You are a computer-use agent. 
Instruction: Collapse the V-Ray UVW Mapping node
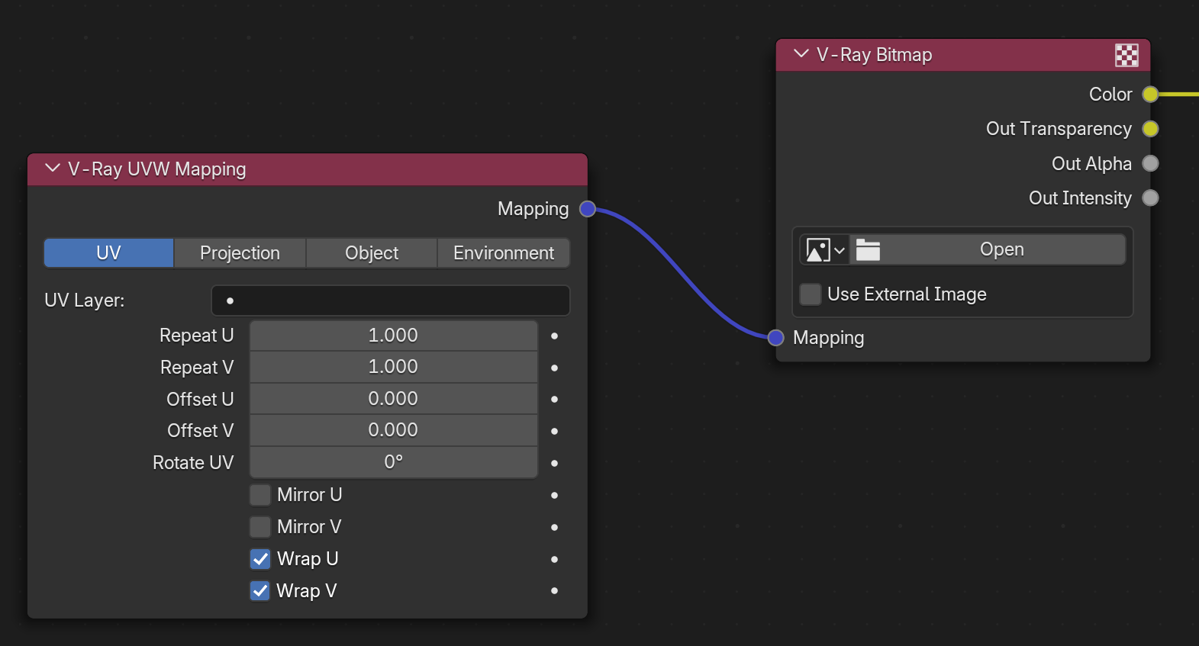pyautogui.click(x=53, y=169)
